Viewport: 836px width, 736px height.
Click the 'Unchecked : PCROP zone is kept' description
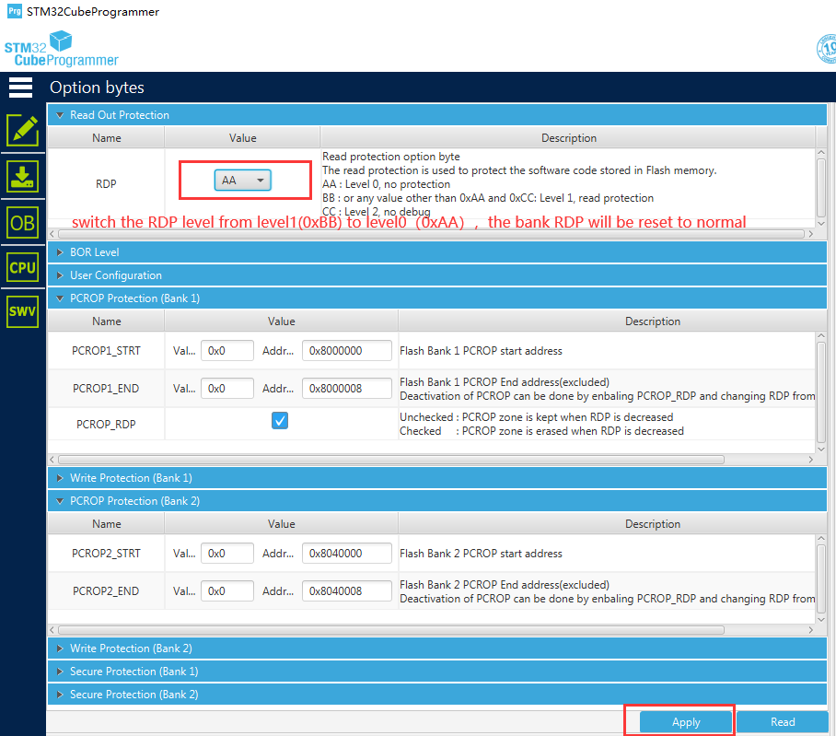tap(537, 417)
